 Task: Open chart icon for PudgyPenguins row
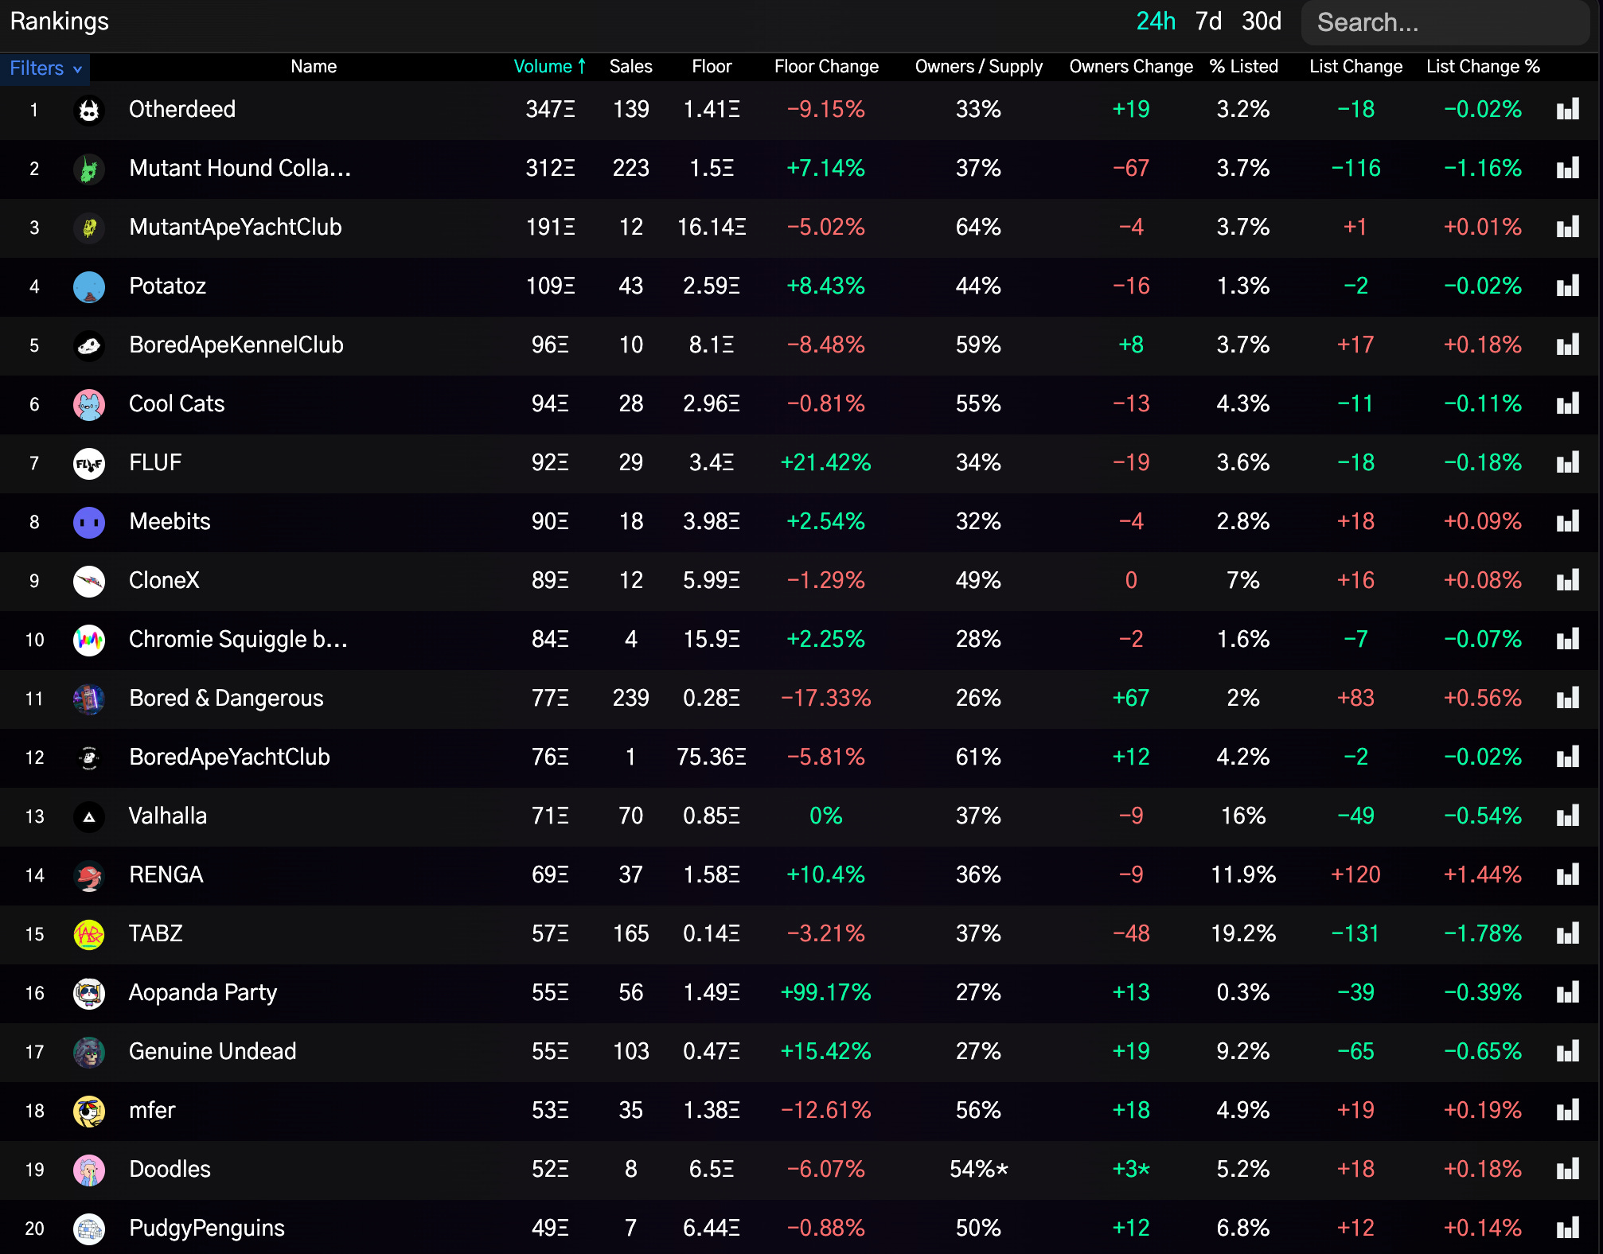tap(1567, 1229)
